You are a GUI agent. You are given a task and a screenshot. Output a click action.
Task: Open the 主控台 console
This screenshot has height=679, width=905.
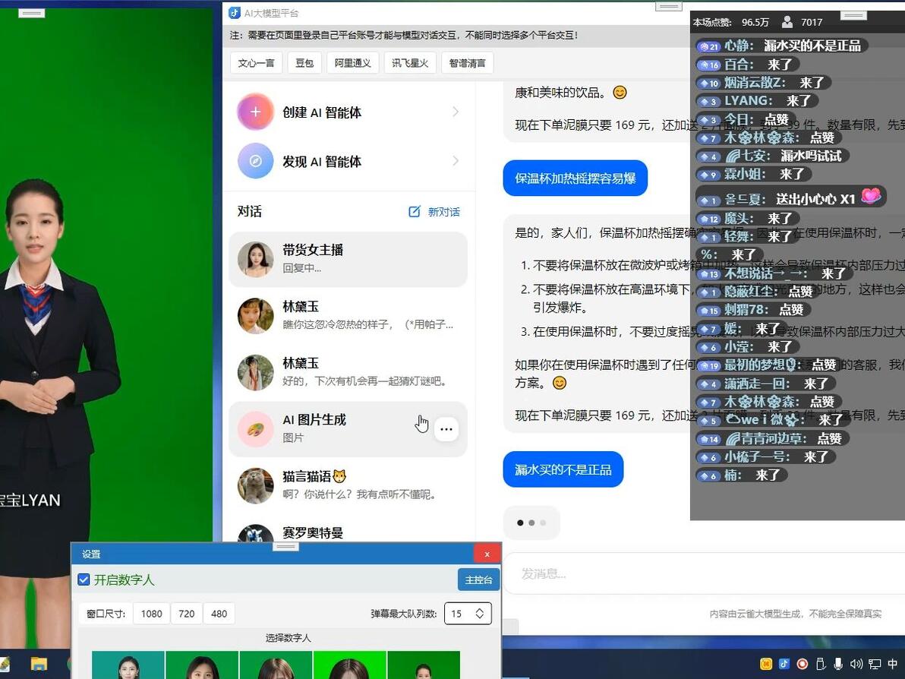478,580
